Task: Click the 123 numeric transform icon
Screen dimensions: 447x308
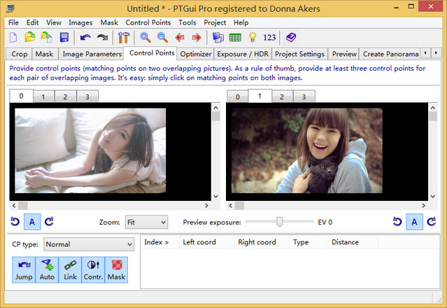Action: (269, 38)
